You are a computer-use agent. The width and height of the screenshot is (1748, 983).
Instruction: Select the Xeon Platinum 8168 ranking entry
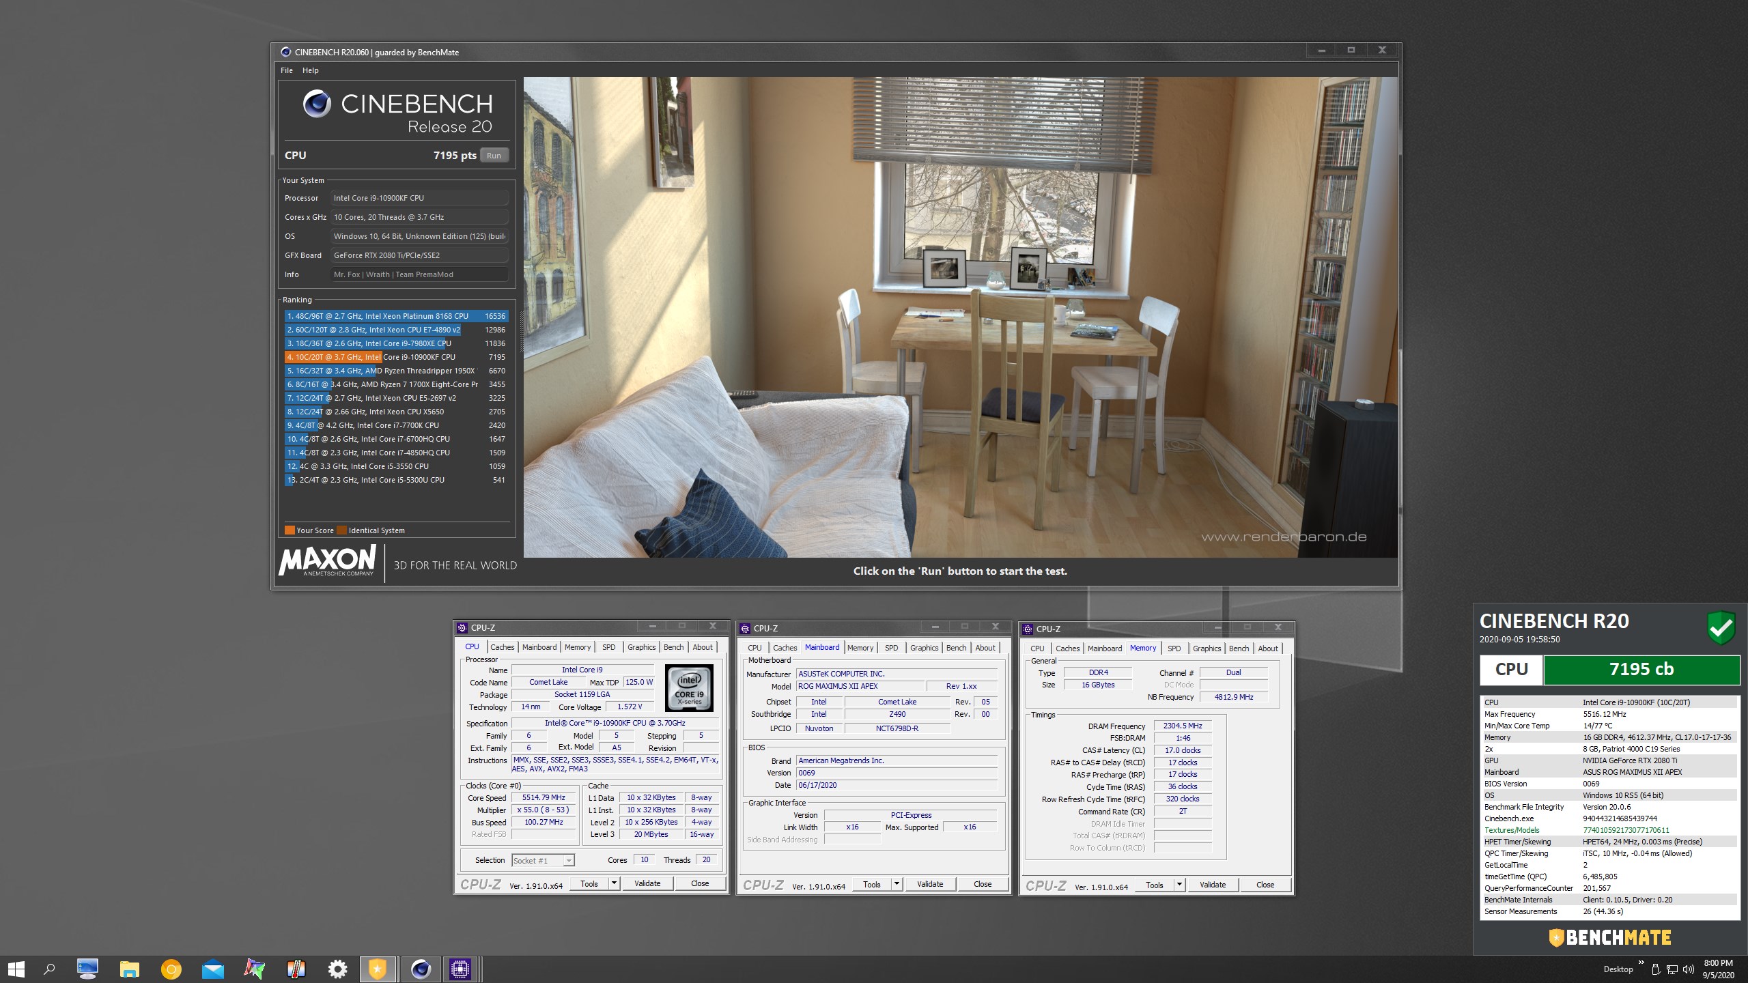click(396, 316)
